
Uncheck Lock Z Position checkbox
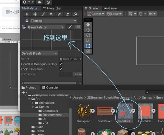pos(61,69)
